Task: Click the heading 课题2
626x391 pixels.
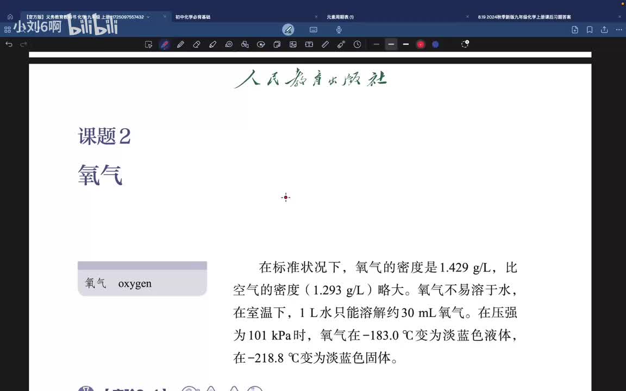Action: coord(104,136)
